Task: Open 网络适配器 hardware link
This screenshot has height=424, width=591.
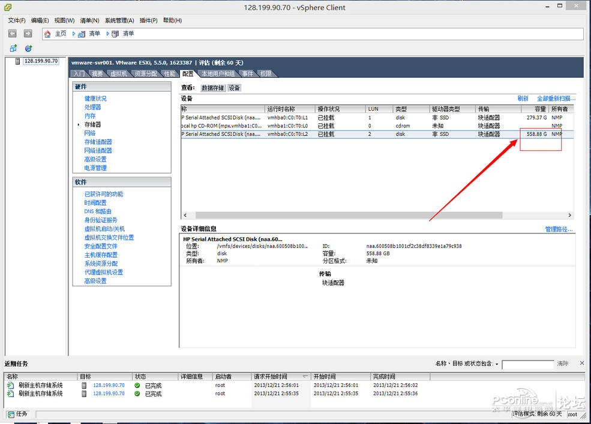Action: pyautogui.click(x=98, y=150)
